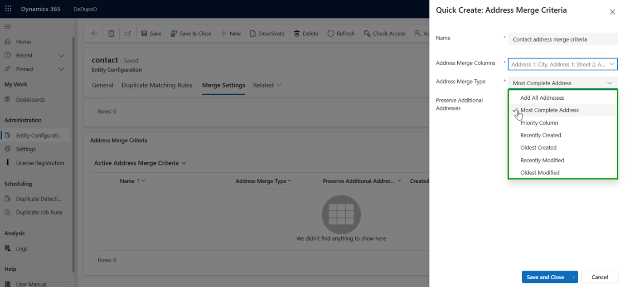Switch to the General tab
The height and width of the screenshot is (287, 625).
click(102, 85)
